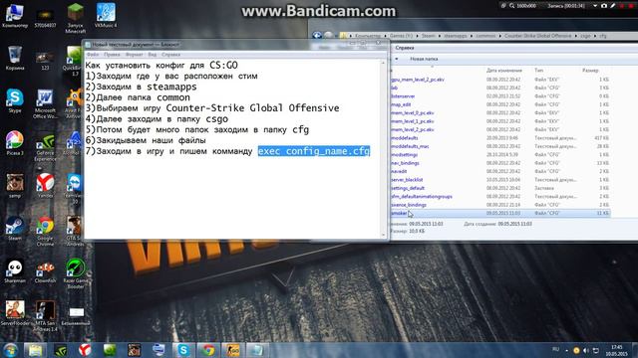The height and width of the screenshot is (358, 638).
Task: Sort by Дата изменения column header
Action: point(503,71)
